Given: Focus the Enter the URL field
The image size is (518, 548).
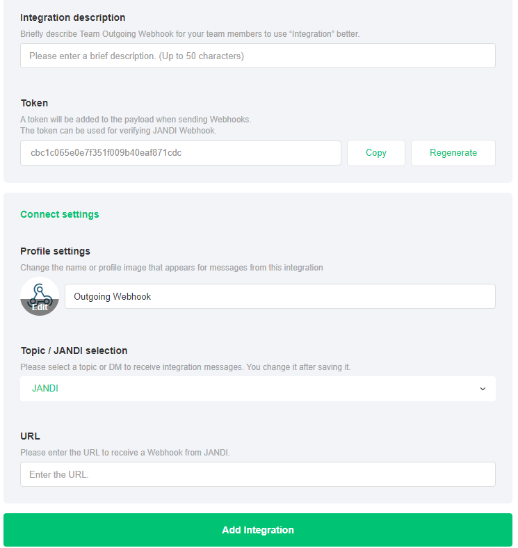Looking at the screenshot, I should point(257,474).
